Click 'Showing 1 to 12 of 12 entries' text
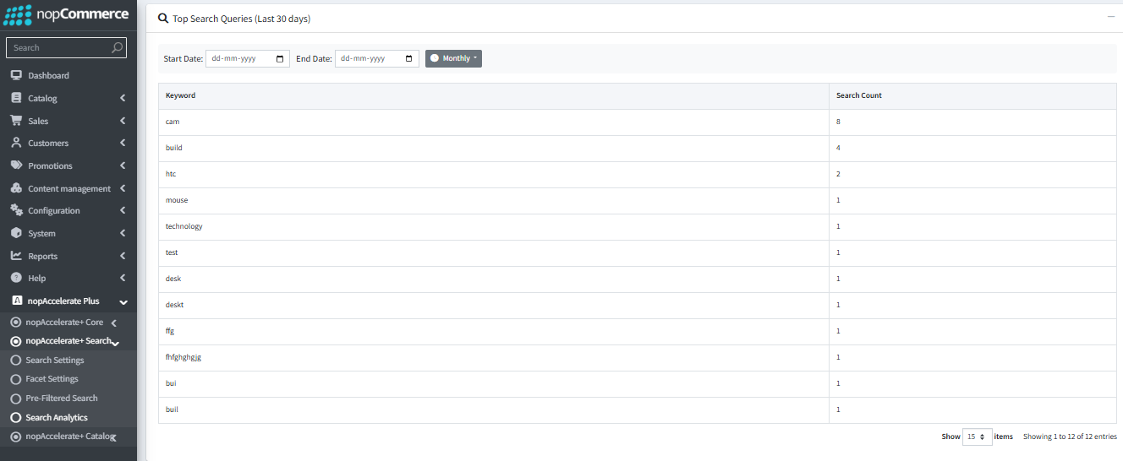The height and width of the screenshot is (461, 1123). [1070, 437]
